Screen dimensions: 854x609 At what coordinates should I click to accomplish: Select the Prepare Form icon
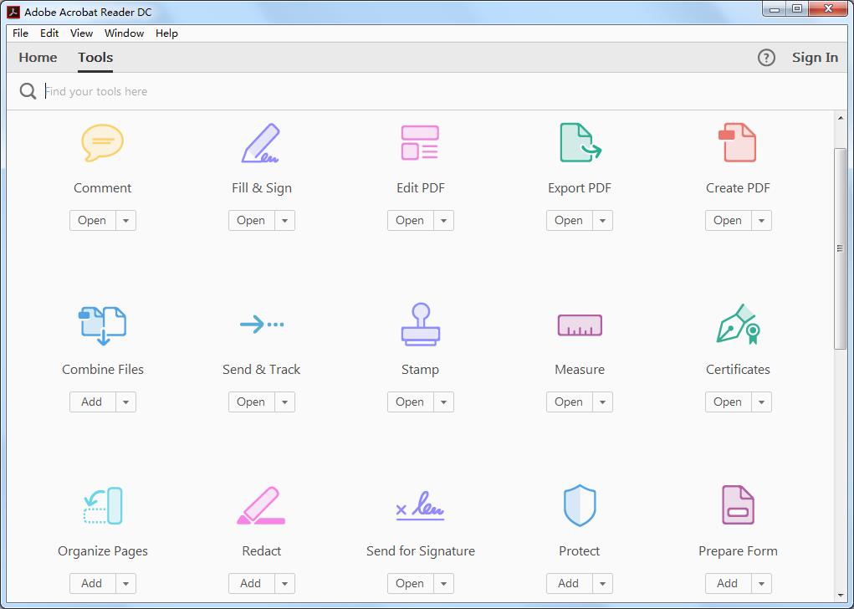click(738, 505)
